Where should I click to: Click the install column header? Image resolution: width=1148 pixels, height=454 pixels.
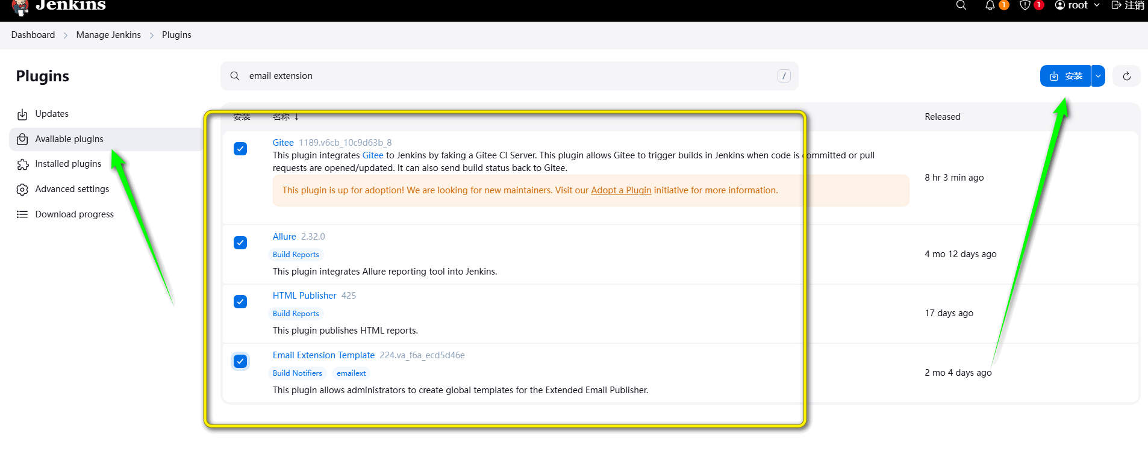pyautogui.click(x=242, y=117)
